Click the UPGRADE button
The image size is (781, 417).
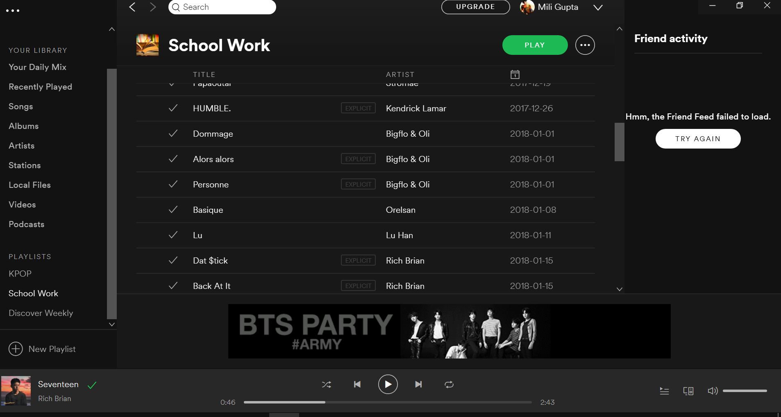pos(475,7)
